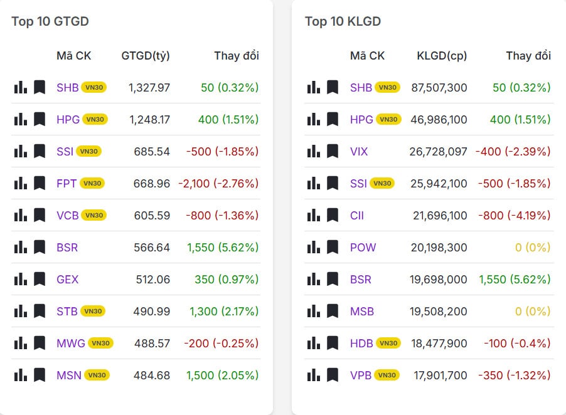
Task: Open chart icon for FPT row
Action: point(20,183)
